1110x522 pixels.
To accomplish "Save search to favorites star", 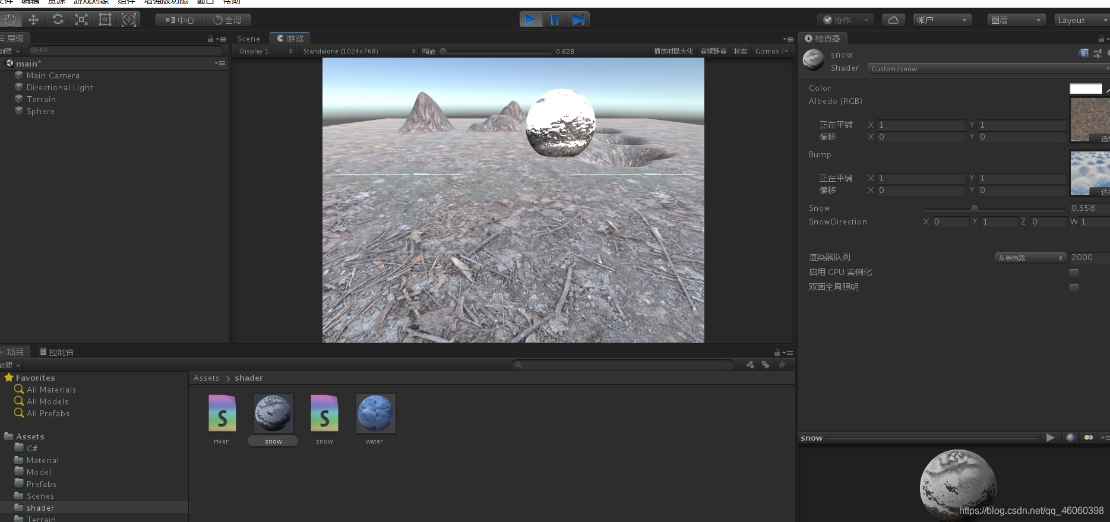I will tap(782, 365).
